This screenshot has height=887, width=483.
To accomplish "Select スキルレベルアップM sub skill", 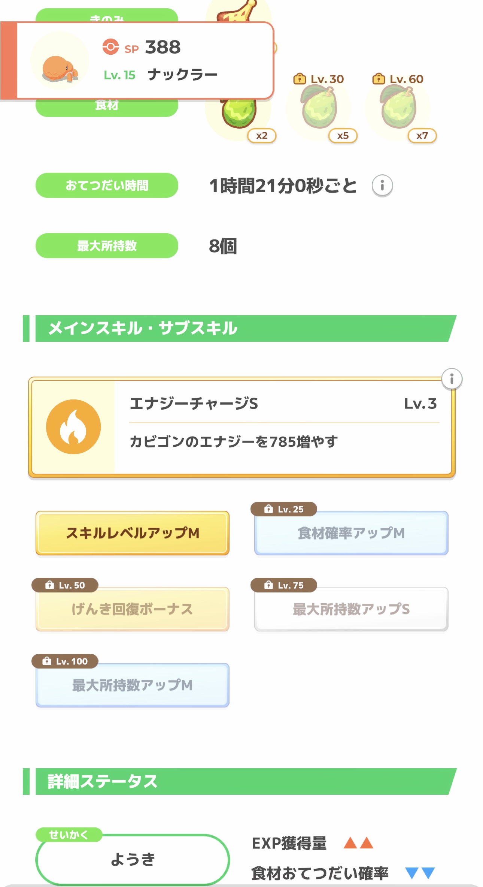I will click(133, 533).
